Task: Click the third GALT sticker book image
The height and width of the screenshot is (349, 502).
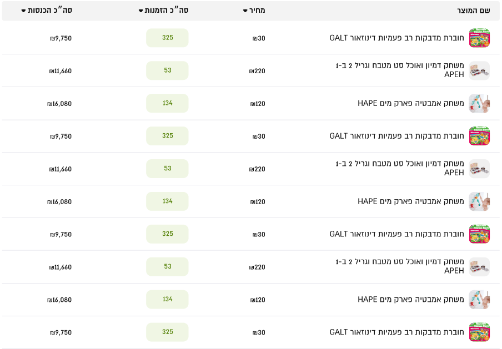Action: pos(479,234)
